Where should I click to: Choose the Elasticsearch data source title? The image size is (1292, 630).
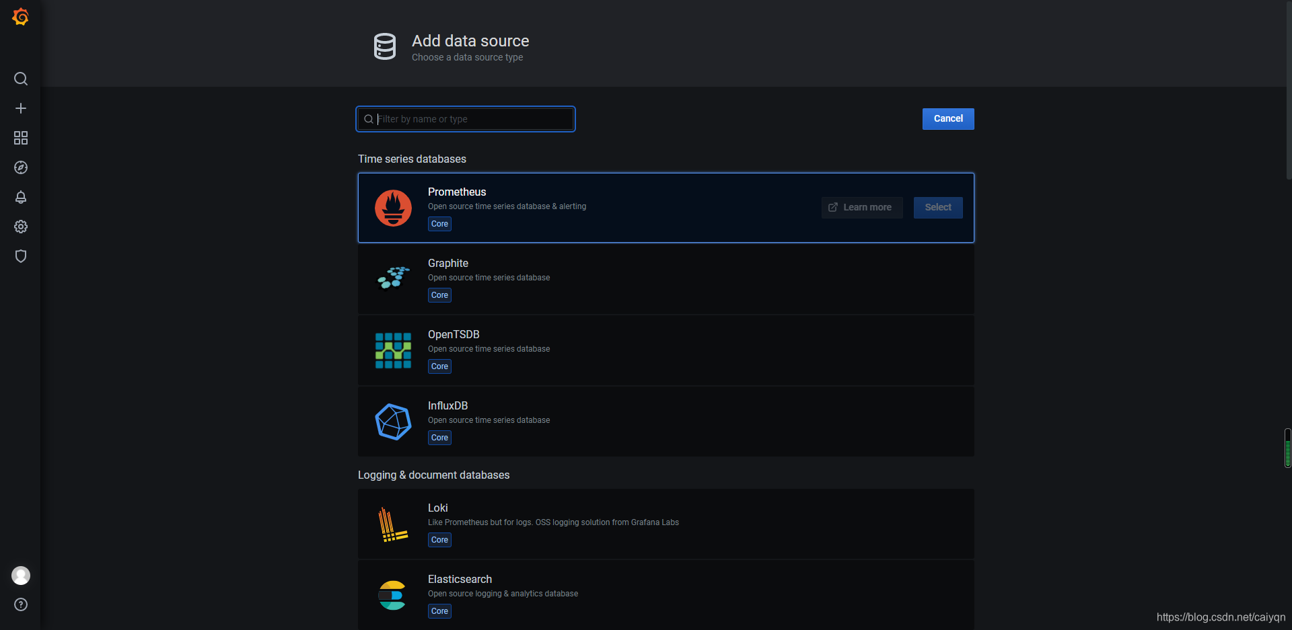(460, 579)
